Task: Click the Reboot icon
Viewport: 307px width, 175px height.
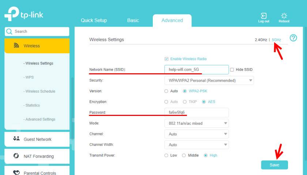Action: [x=284, y=16]
